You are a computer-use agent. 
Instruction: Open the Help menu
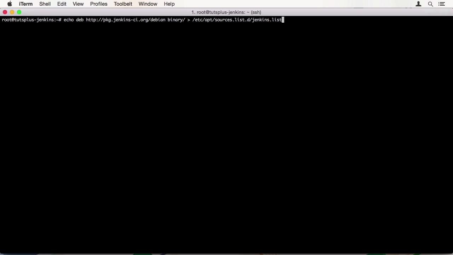(169, 4)
